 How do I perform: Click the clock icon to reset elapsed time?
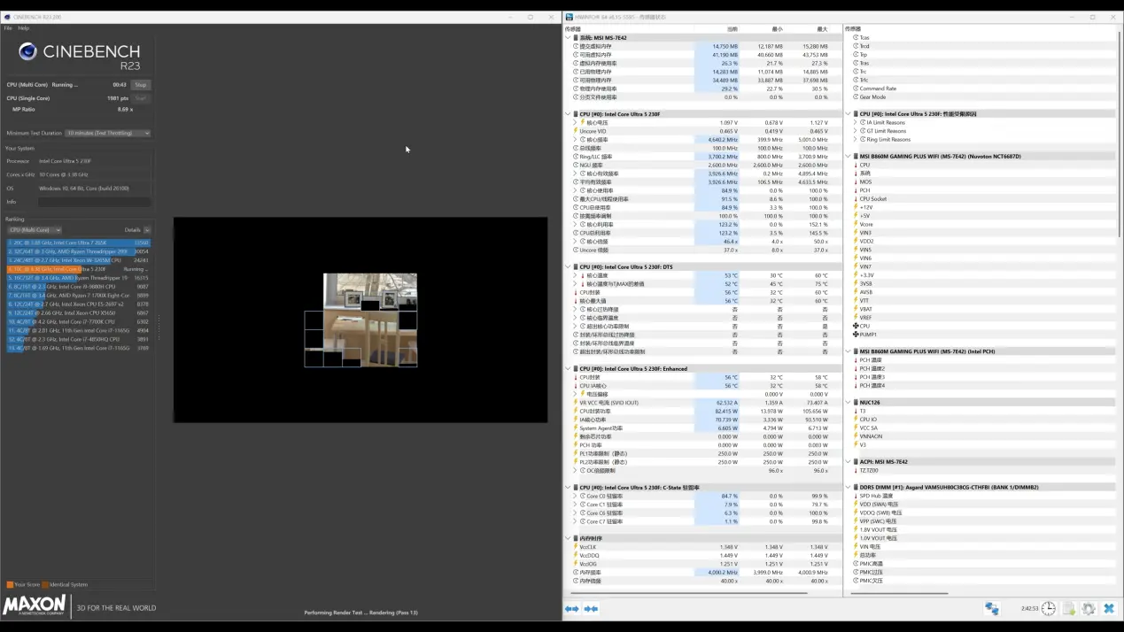1049,609
